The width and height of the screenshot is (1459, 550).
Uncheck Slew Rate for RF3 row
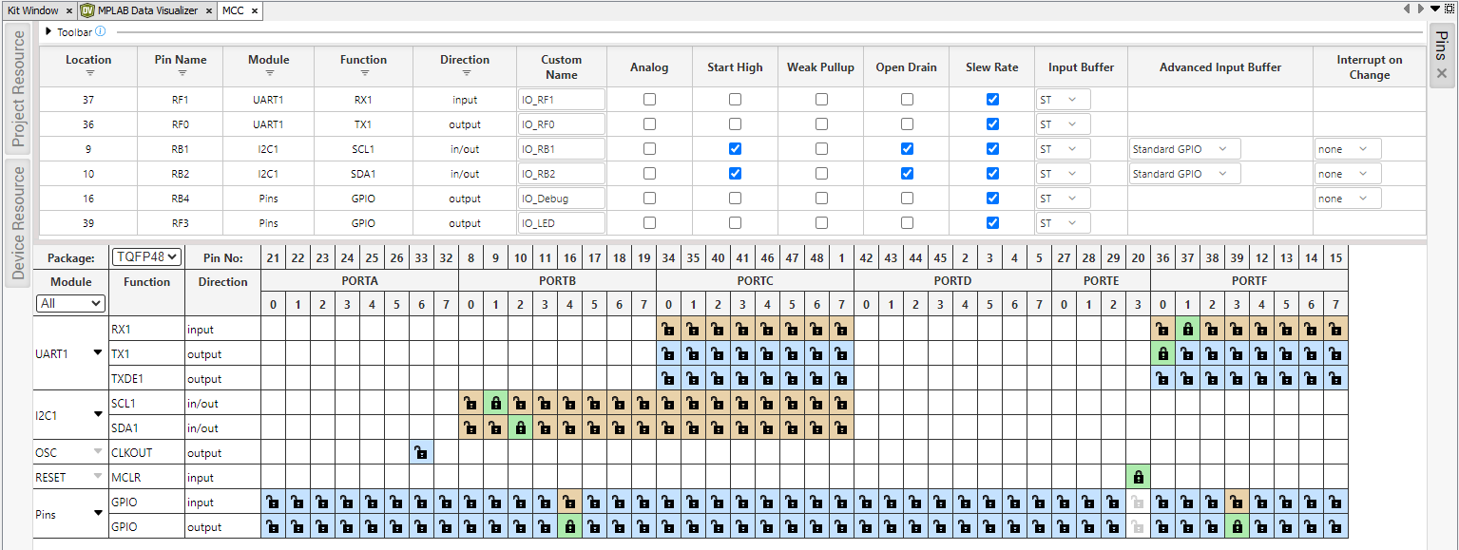tap(992, 222)
